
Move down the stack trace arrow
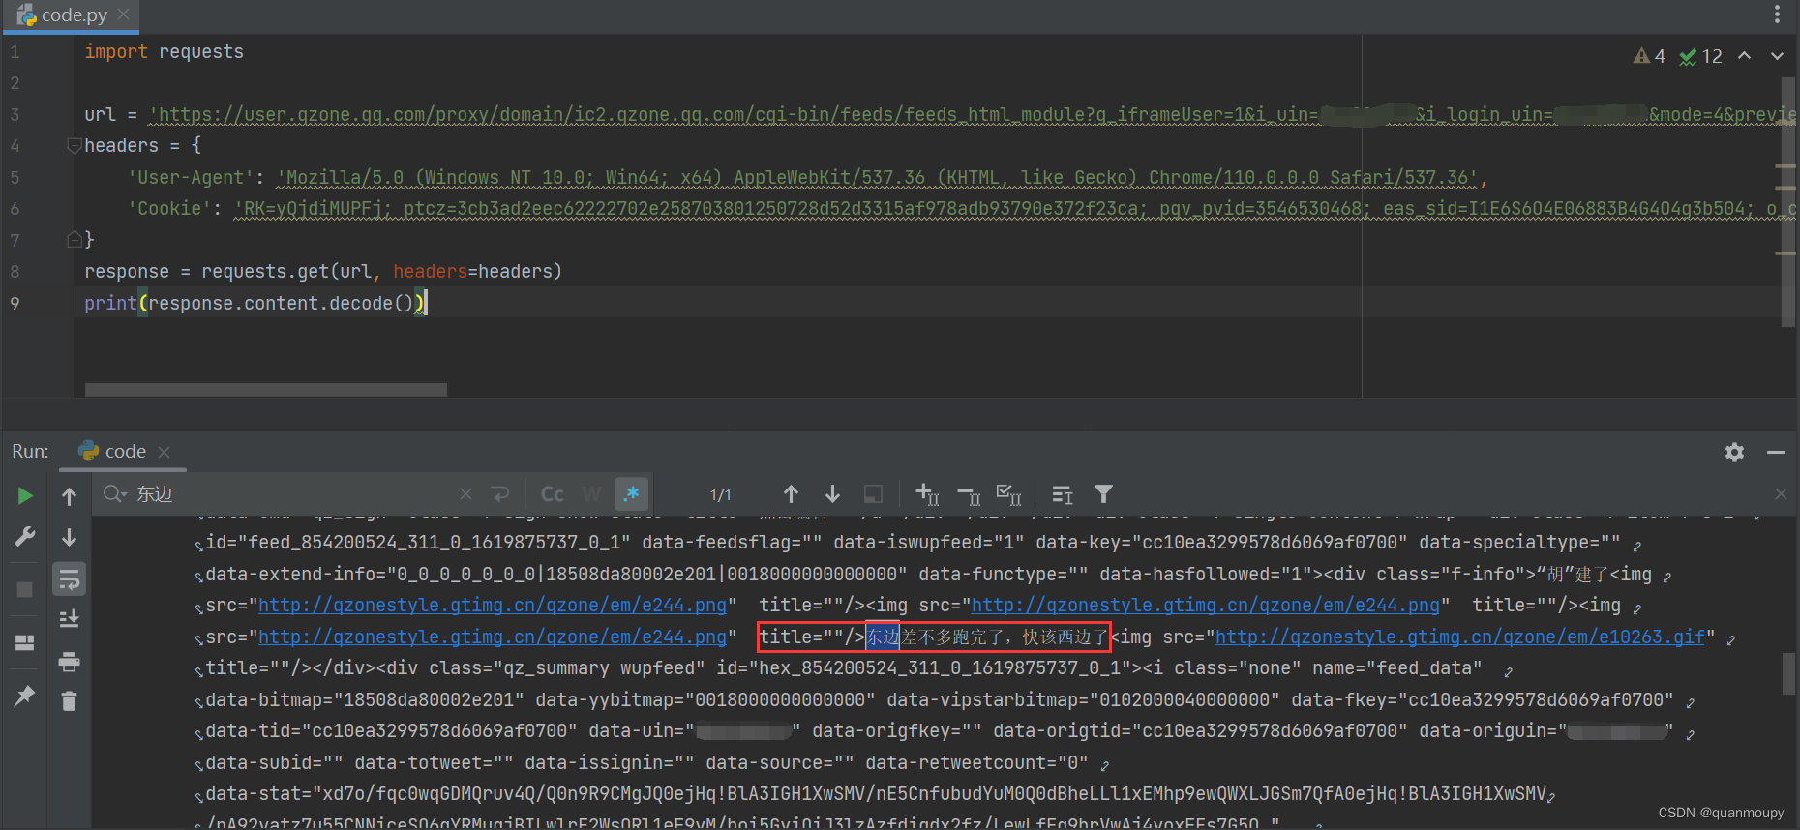[69, 537]
